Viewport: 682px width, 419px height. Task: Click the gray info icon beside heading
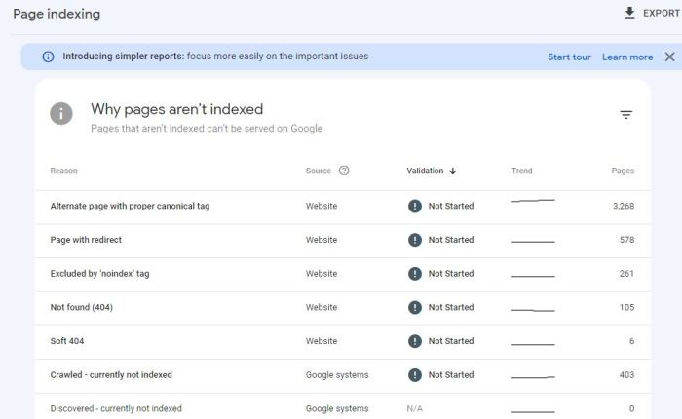pyautogui.click(x=61, y=114)
